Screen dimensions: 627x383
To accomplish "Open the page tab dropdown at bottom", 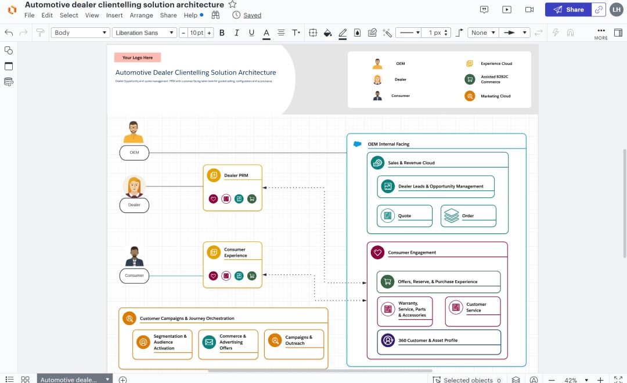I will [x=107, y=380].
